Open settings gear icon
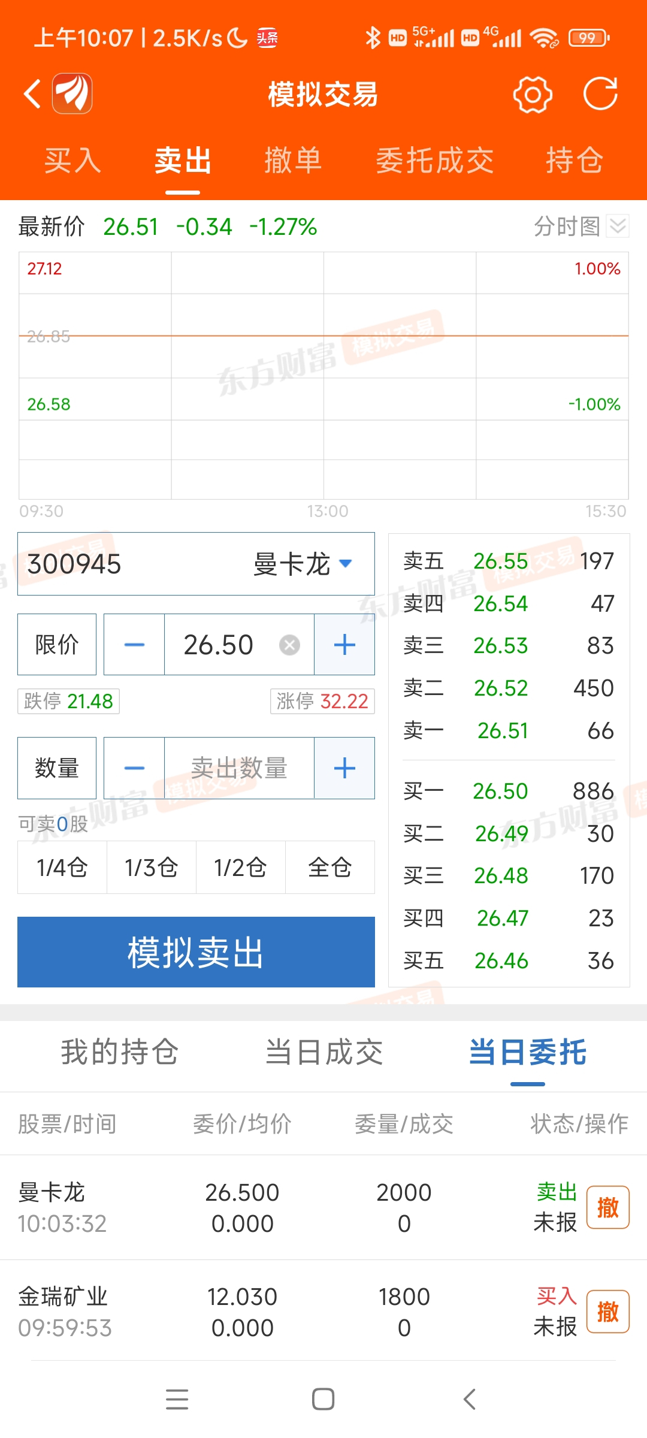 click(532, 94)
